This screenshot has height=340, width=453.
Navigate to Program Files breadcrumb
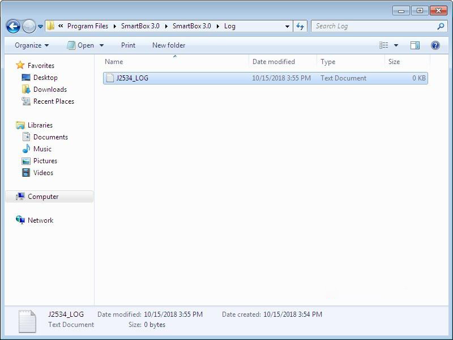(x=88, y=26)
